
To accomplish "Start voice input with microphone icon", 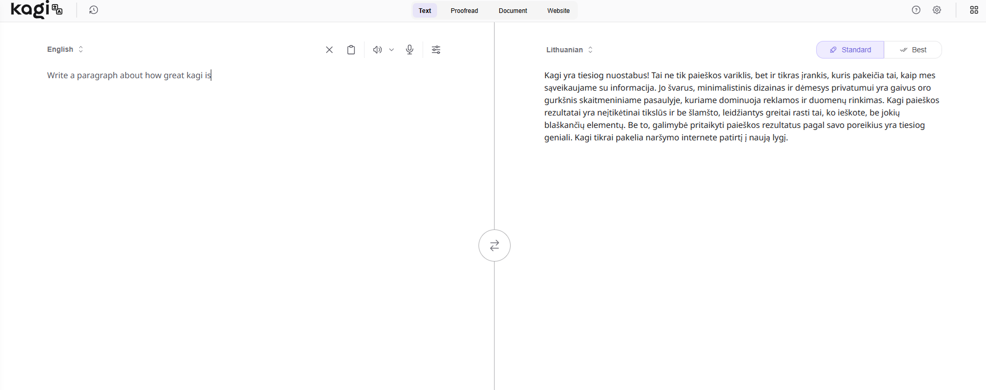I will pyautogui.click(x=410, y=50).
